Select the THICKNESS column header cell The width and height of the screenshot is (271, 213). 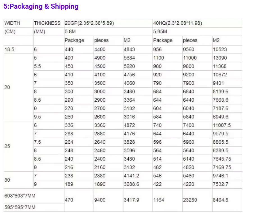point(49,23)
